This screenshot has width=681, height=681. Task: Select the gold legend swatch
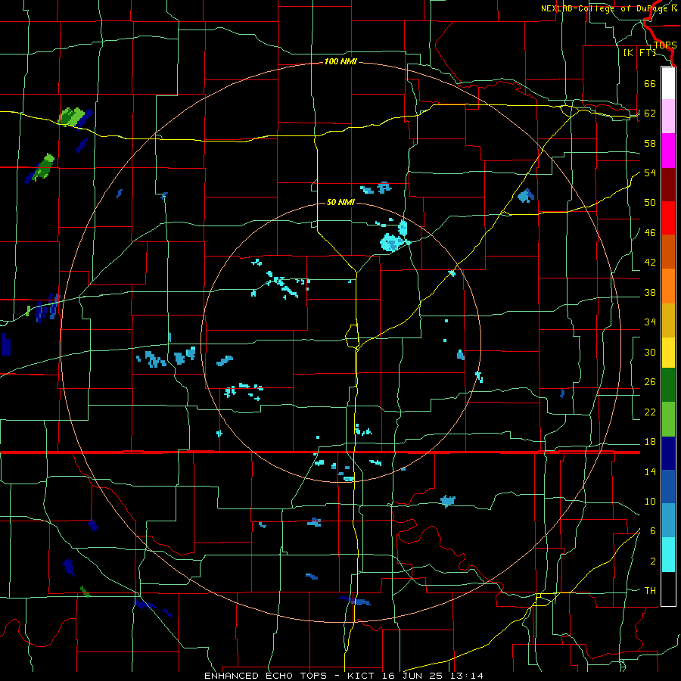(x=668, y=320)
